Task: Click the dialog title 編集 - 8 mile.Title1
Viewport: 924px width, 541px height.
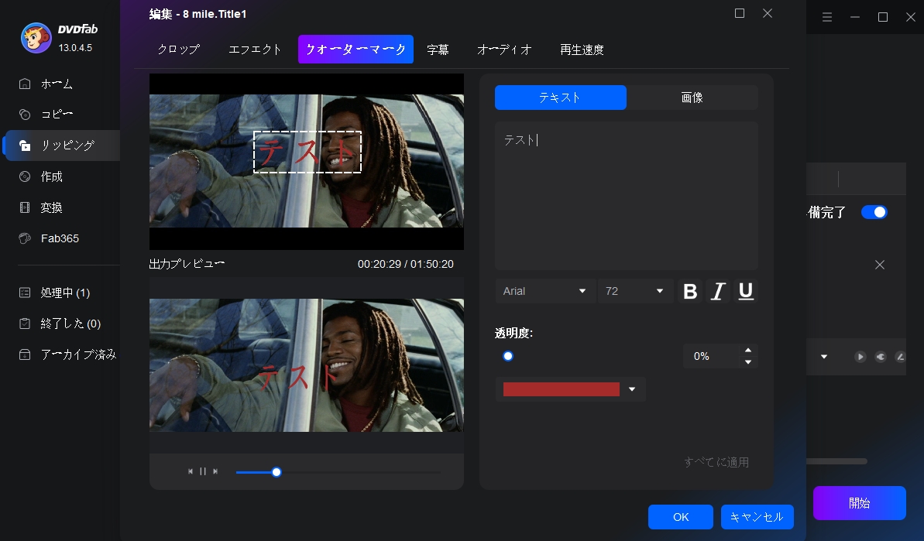Action: click(x=198, y=14)
